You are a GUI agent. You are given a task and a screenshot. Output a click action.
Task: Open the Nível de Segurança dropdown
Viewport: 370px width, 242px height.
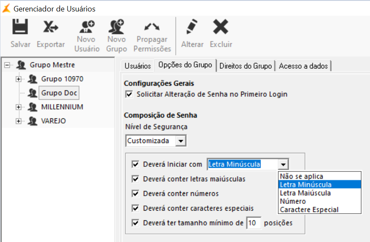click(x=181, y=141)
